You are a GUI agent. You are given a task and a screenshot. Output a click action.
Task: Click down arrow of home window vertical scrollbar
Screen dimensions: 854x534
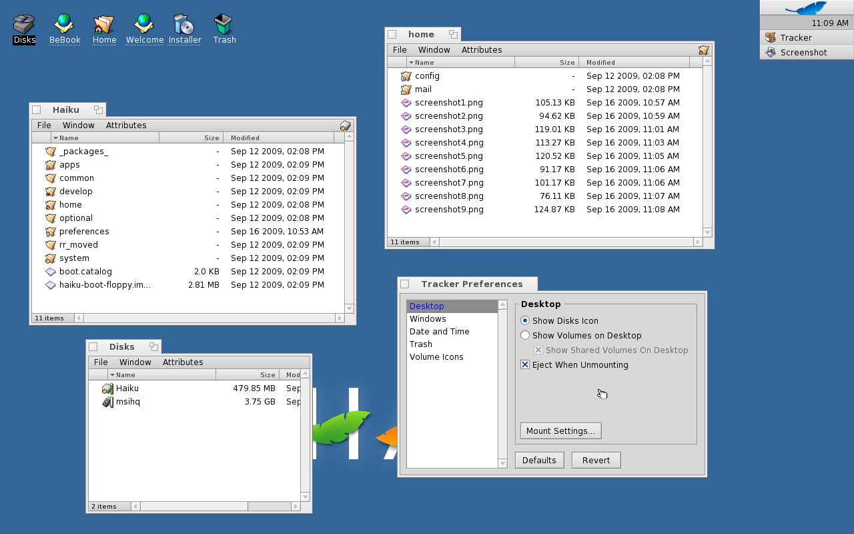708,232
